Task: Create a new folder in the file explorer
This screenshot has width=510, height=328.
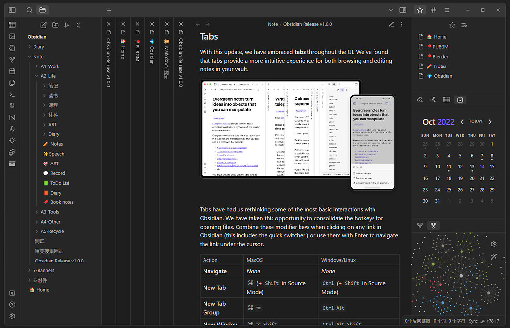Action: 55,25
